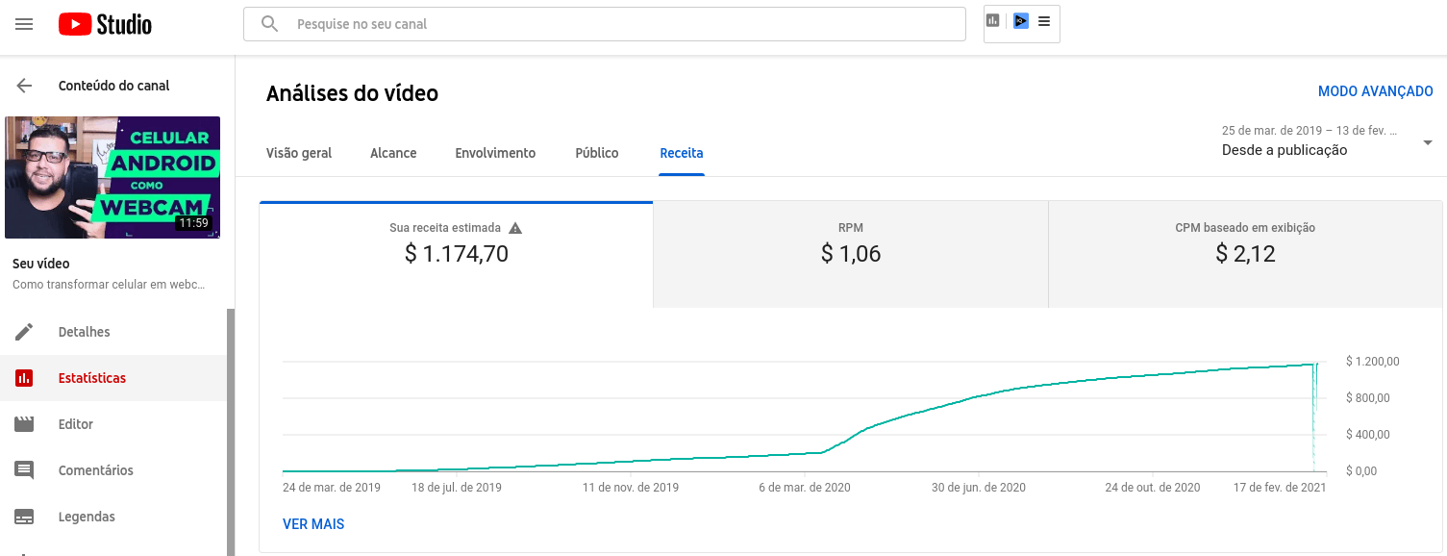This screenshot has width=1447, height=556.
Task: Open Detalhes in the sidebar
Action: pyautogui.click(x=113, y=332)
